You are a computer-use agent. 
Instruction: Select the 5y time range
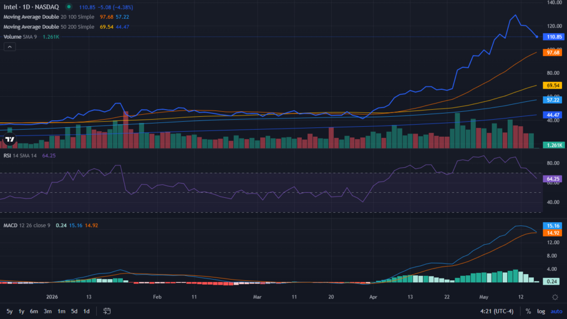point(10,311)
